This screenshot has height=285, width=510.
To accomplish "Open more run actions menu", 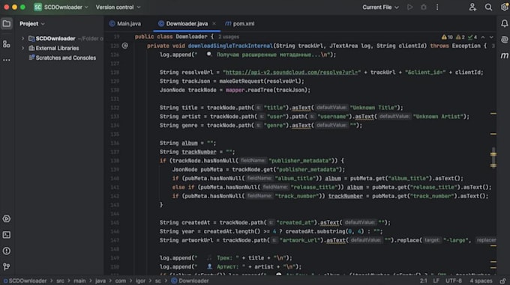I will click(x=437, y=7).
